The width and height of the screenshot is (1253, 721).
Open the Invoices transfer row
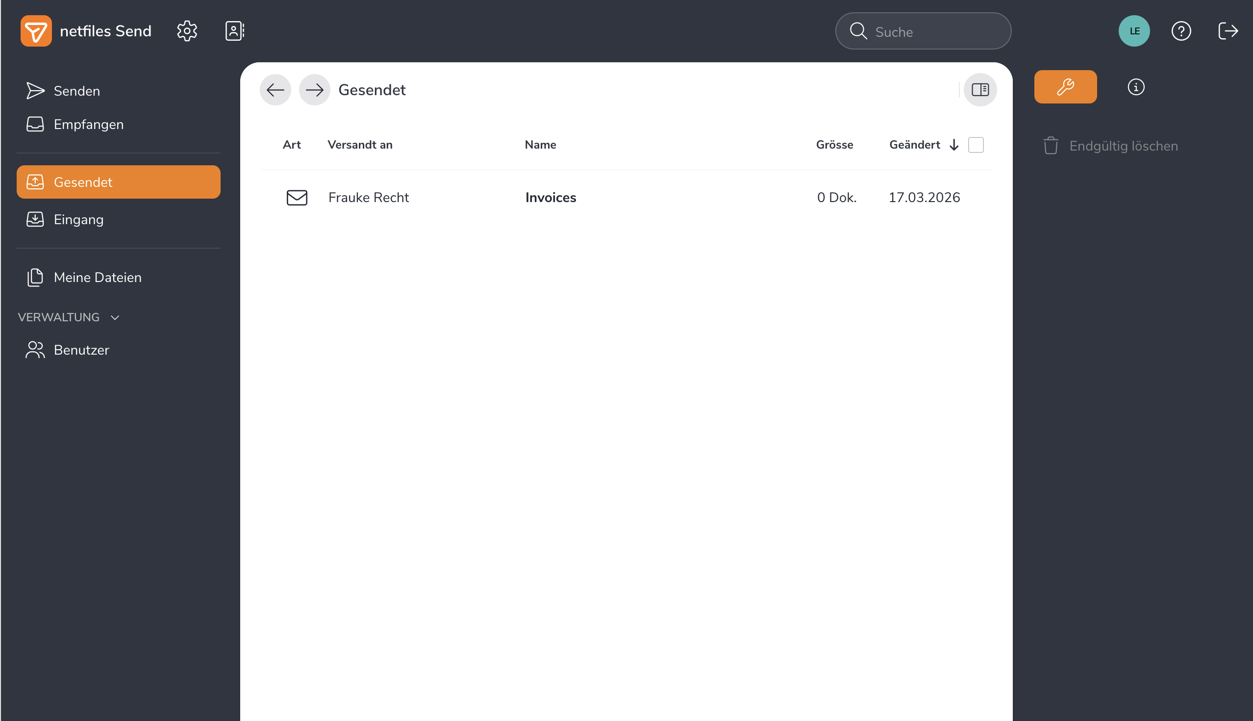coord(551,198)
